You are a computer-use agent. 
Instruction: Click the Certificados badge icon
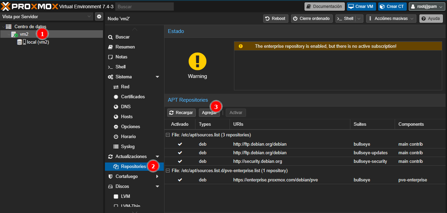(x=116, y=97)
